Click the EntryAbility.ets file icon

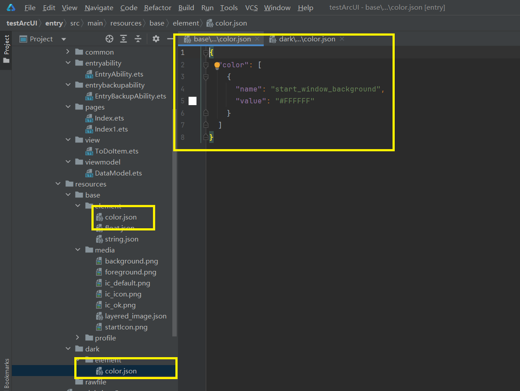point(89,74)
